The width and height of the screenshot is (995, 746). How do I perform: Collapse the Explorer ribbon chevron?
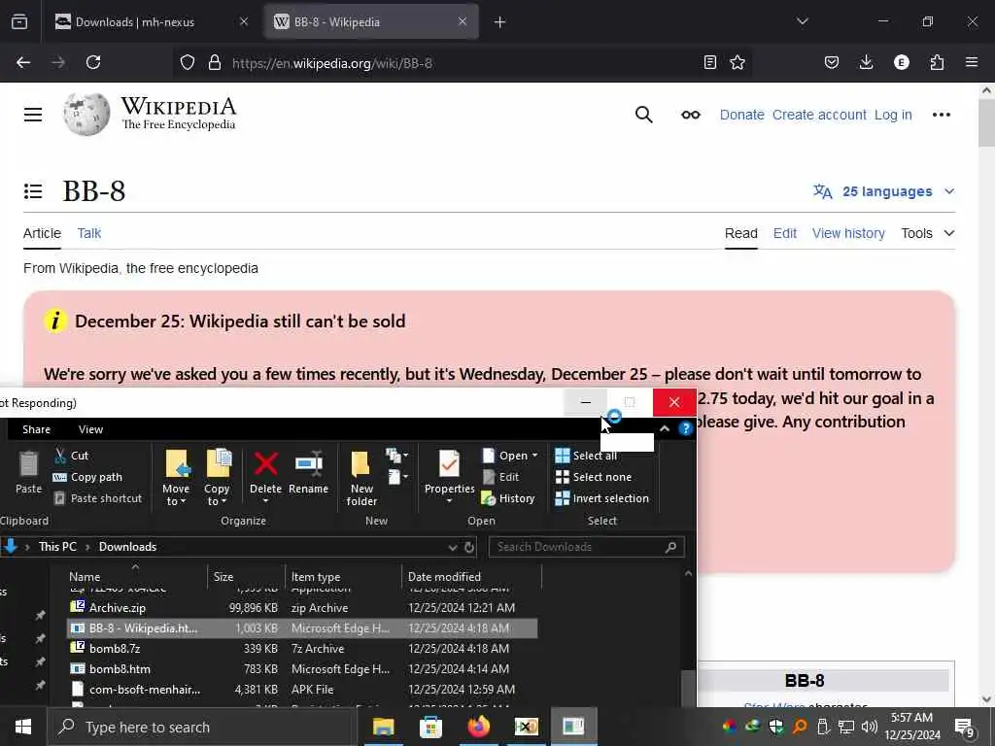(665, 428)
